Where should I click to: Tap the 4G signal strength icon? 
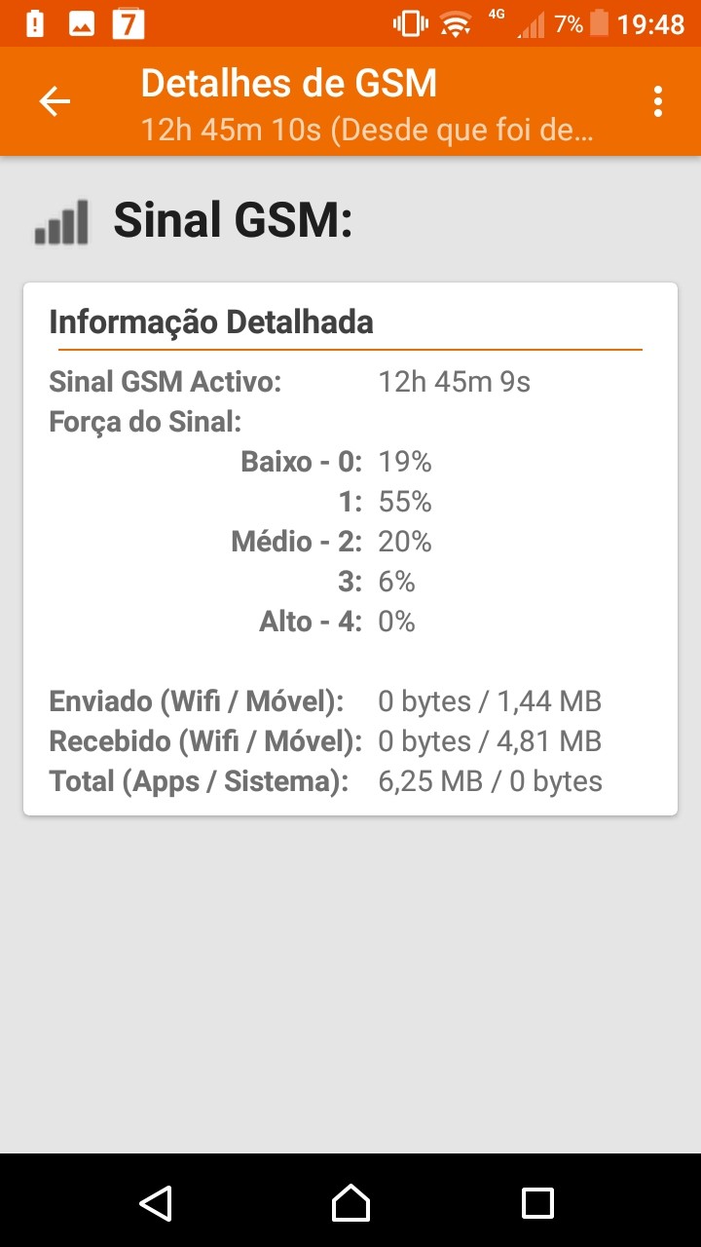tap(521, 23)
